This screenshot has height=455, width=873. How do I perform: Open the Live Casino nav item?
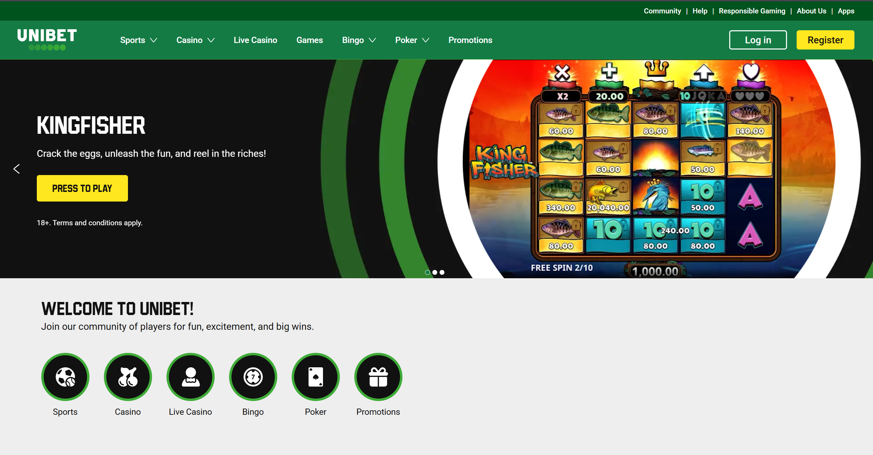(255, 40)
